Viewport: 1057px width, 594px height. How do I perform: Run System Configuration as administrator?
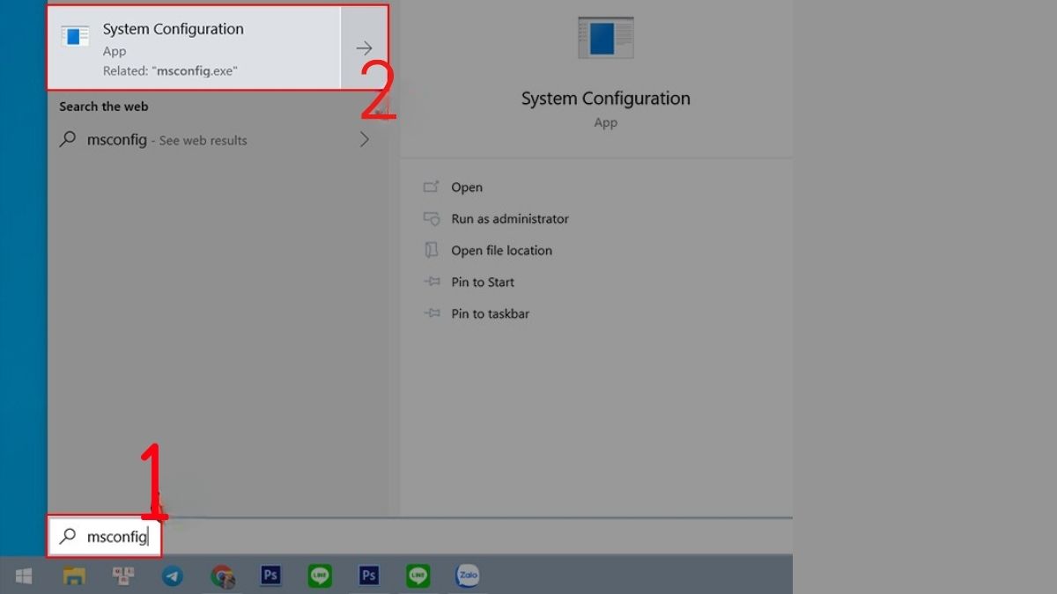tap(509, 218)
